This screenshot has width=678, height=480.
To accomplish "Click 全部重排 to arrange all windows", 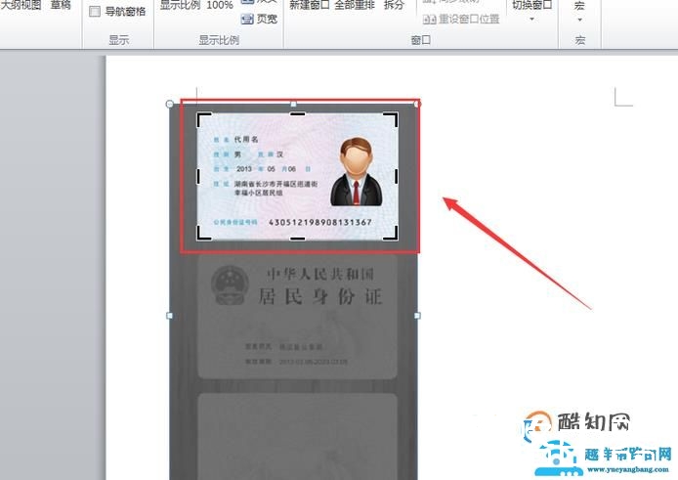I will point(355,5).
